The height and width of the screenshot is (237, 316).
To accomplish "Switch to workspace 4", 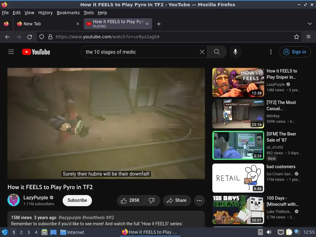I will pyautogui.click(x=36, y=232).
